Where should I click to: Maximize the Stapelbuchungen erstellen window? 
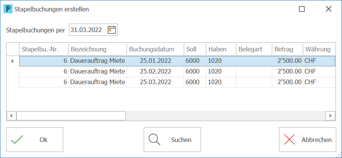[x=302, y=9]
